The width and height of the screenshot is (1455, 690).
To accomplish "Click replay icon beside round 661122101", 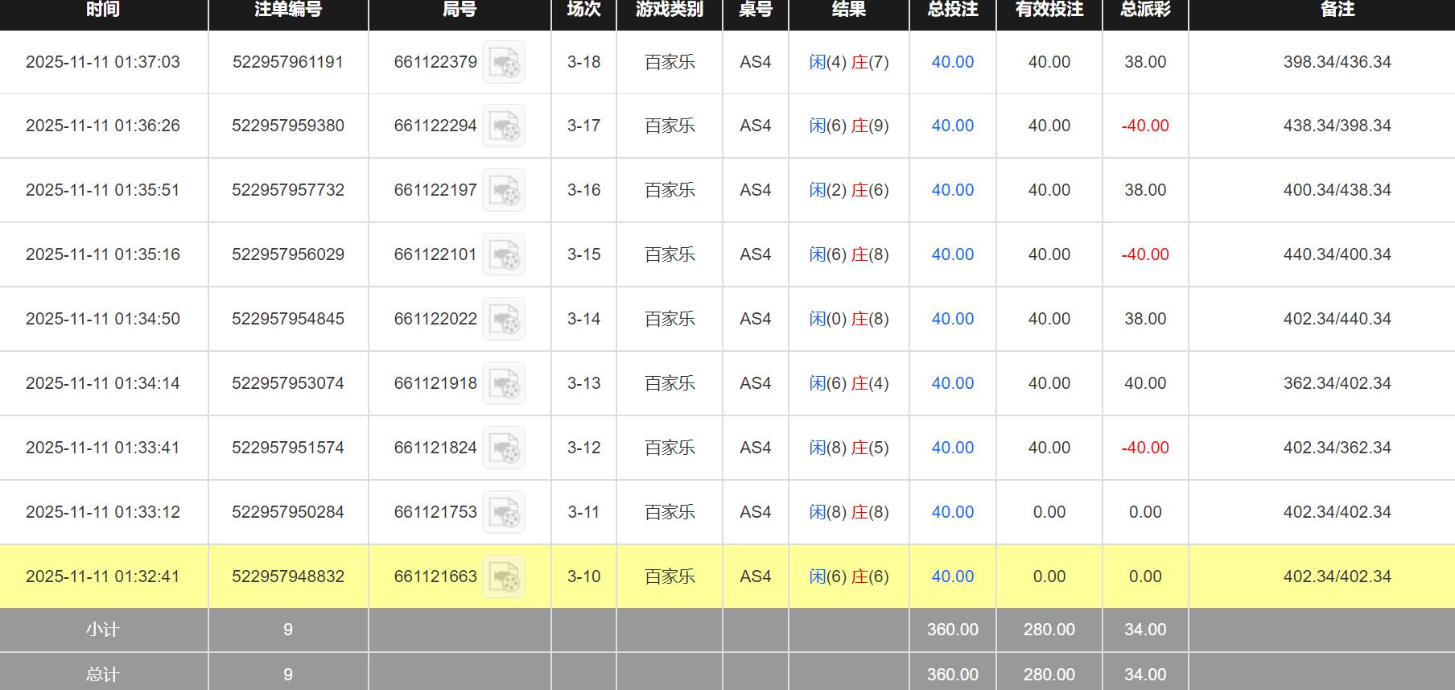I will click(504, 255).
